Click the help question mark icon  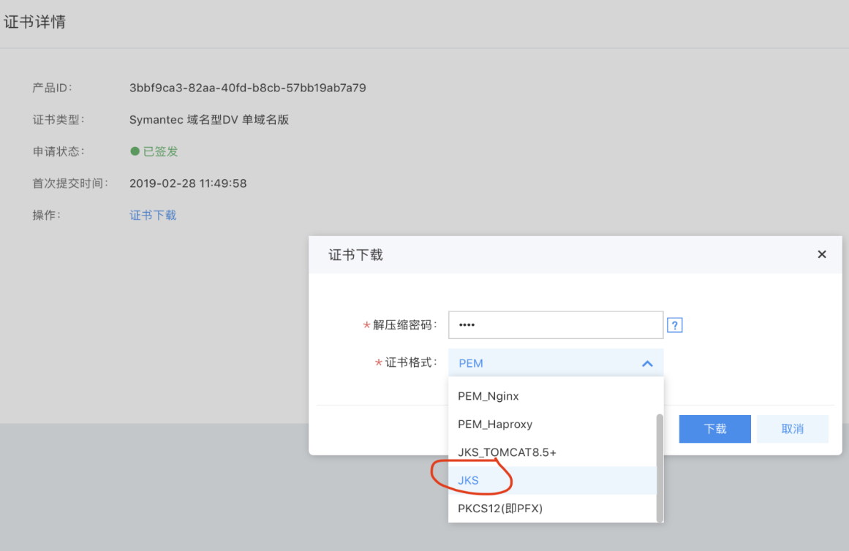click(675, 326)
